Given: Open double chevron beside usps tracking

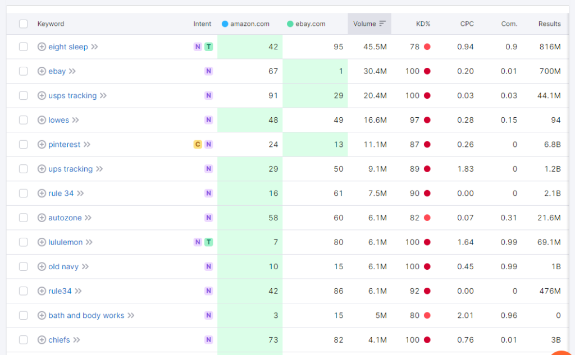Looking at the screenshot, I should click(103, 95).
